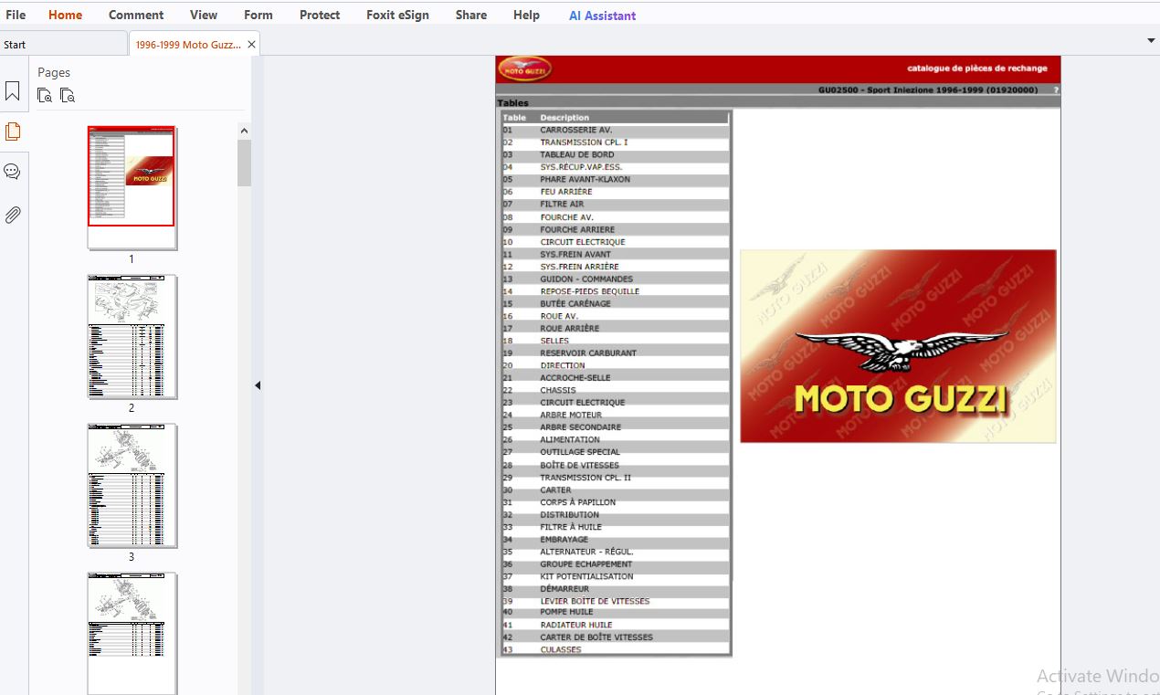Open the Protect ribbon tab

pos(320,15)
